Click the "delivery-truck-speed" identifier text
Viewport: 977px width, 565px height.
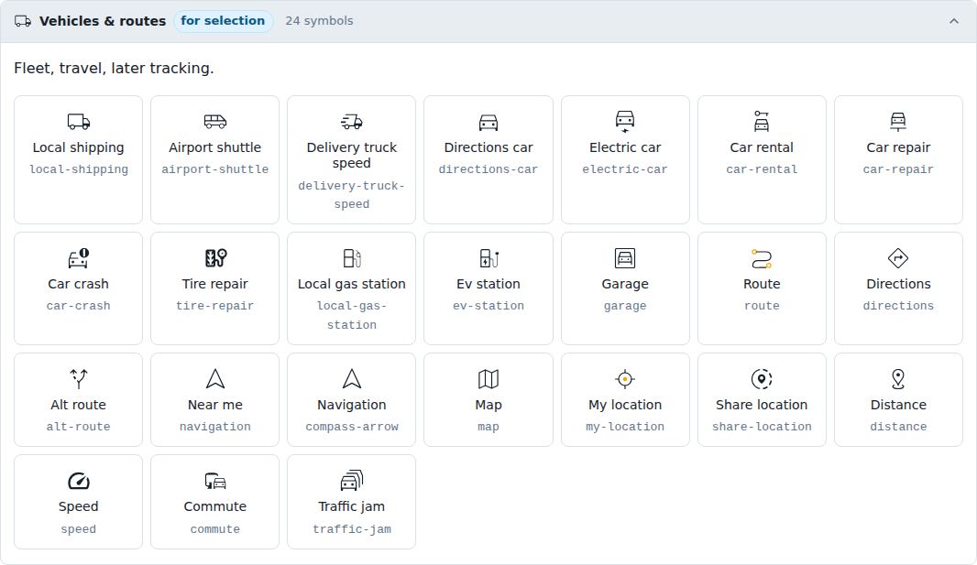pos(351,195)
